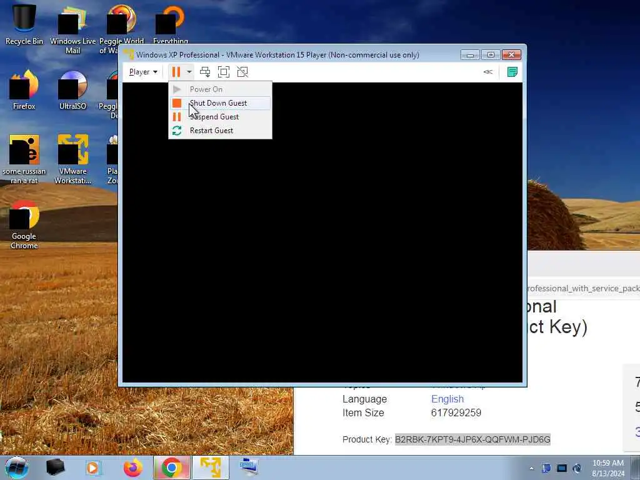Select VMware Workstation desktop shortcut
Screen dimensions: 640x480
coord(72,159)
